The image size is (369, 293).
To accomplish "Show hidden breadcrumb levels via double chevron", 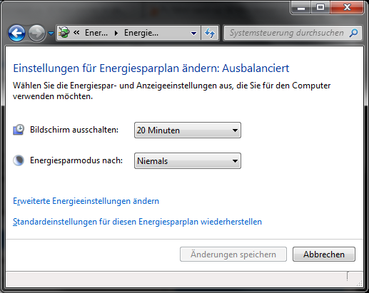I will [76, 33].
